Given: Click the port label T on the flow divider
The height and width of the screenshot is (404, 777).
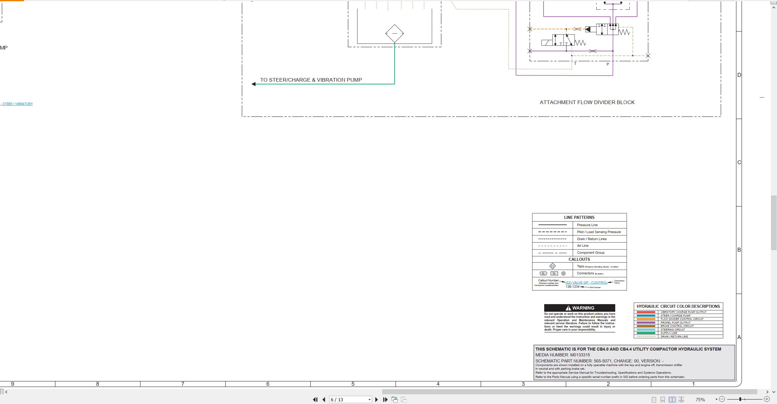Looking at the screenshot, I should [x=575, y=64].
